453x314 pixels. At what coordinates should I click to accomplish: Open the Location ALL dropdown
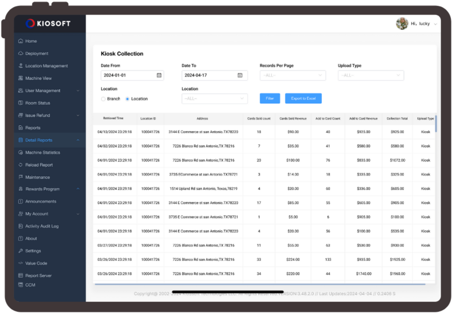(214, 99)
